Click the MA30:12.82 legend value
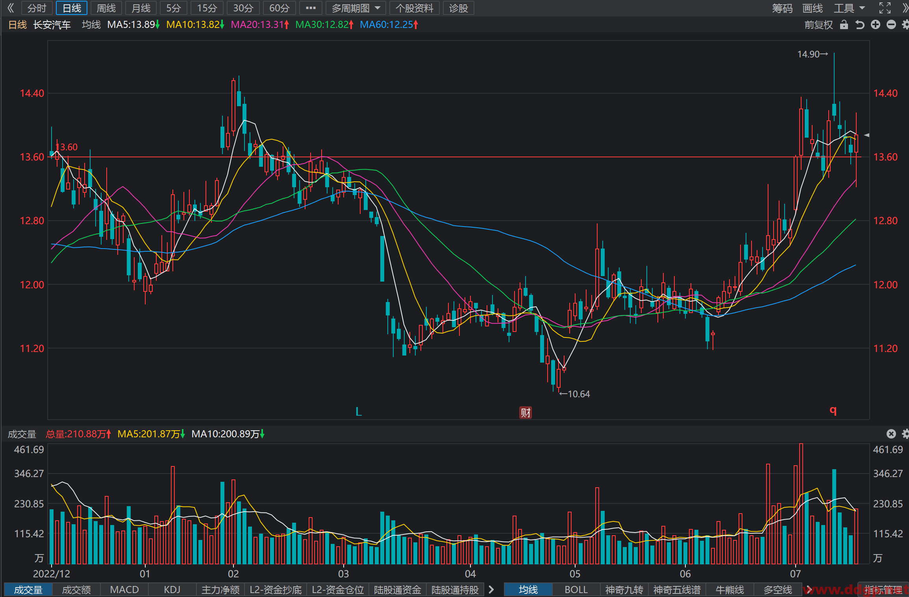Screen dimensions: 909x597 point(324,24)
